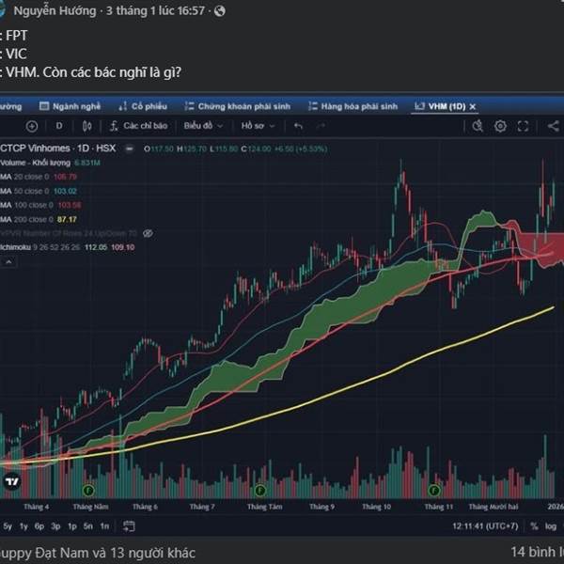Redo the last chart action

tap(321, 126)
